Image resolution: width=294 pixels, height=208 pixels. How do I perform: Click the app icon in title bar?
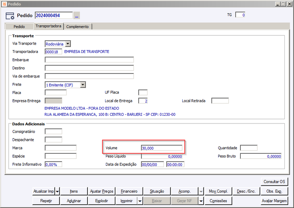(x=4, y=4)
